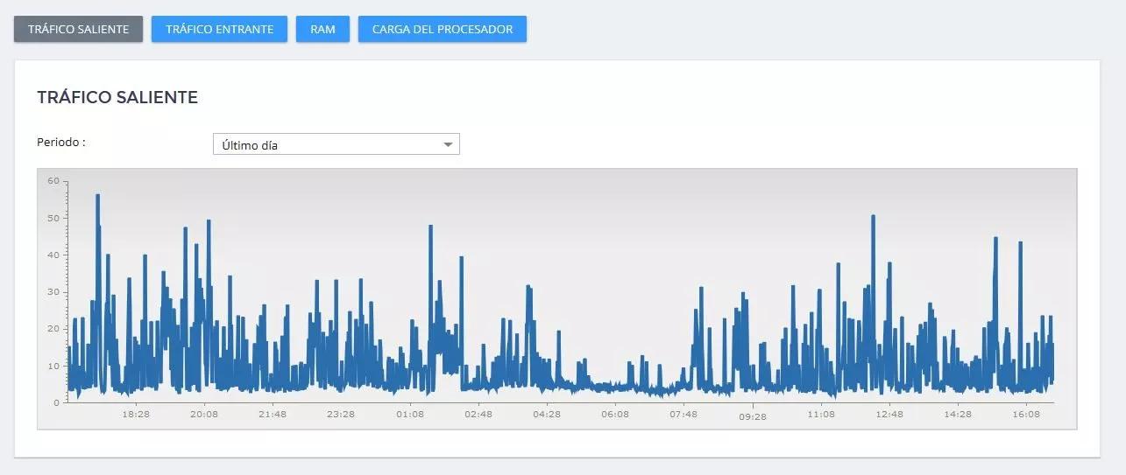The width and height of the screenshot is (1126, 475).
Task: Click the 10 value on the Y axis
Action: coord(53,367)
